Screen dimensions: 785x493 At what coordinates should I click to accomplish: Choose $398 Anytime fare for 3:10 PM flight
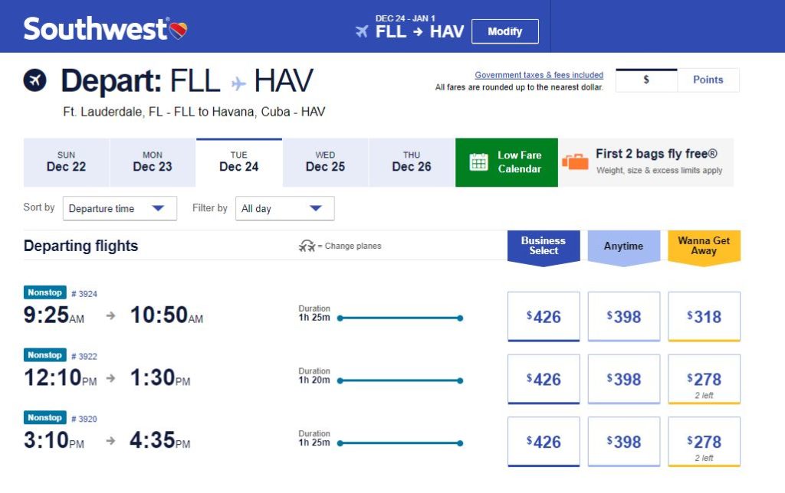click(624, 442)
